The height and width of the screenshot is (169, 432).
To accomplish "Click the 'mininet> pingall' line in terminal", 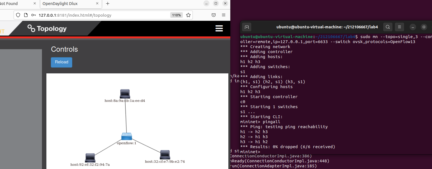I will pos(260,122).
